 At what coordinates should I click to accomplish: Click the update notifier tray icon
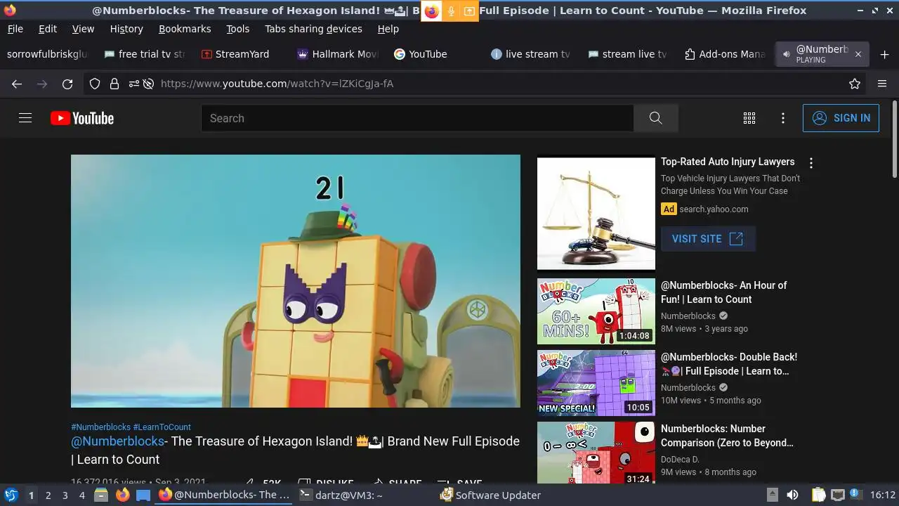tap(856, 495)
